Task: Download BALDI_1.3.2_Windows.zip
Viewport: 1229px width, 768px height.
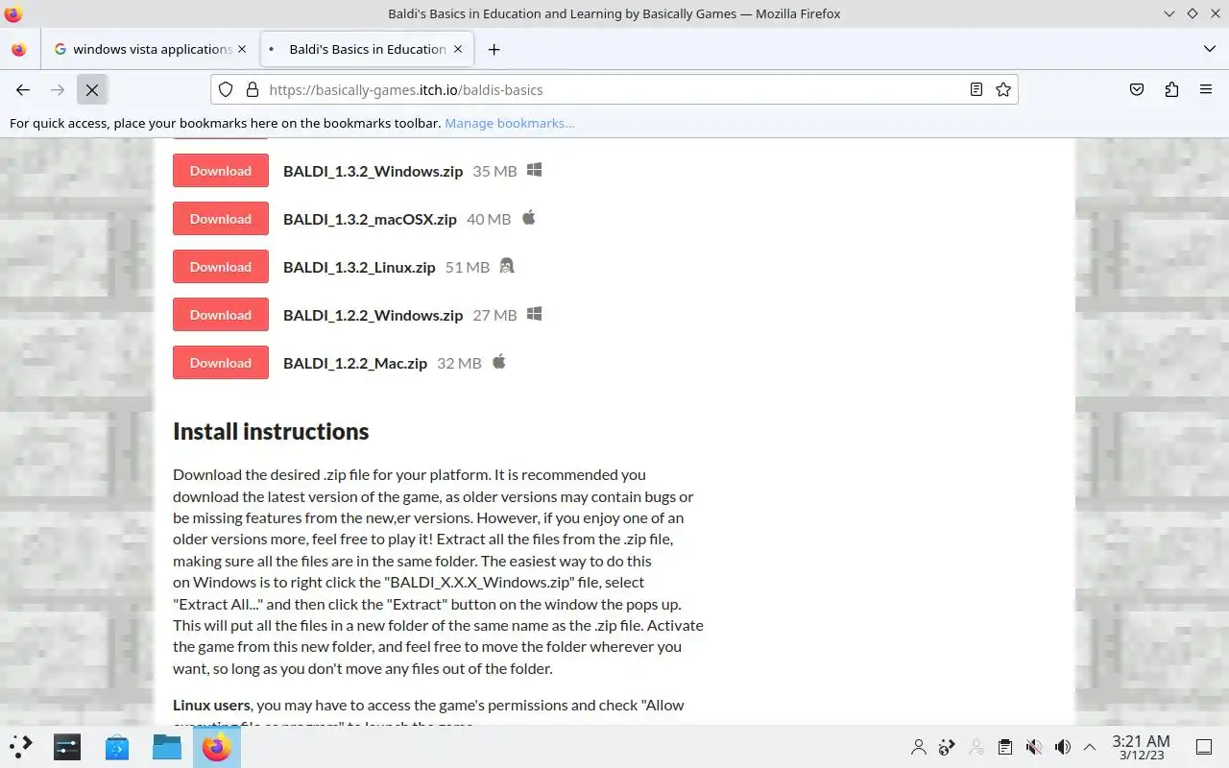Action: click(x=220, y=171)
